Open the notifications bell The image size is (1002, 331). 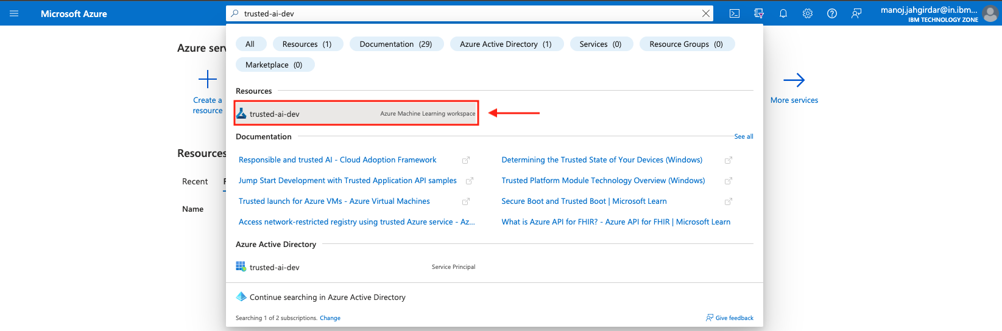point(783,13)
